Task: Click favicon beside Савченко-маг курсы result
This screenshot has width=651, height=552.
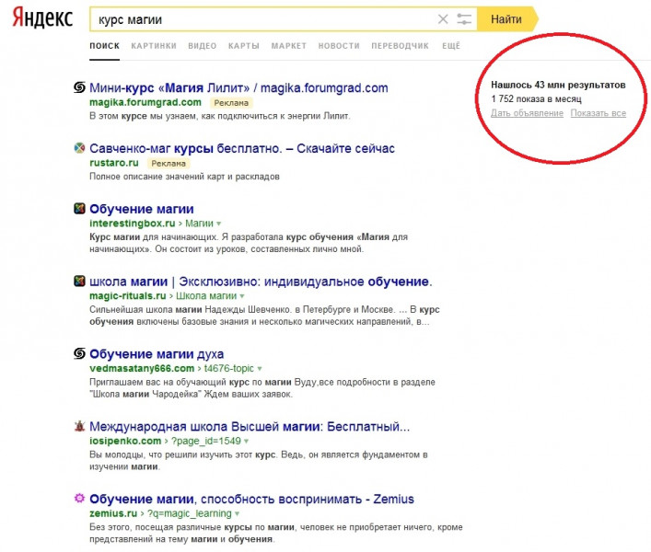Action: click(79, 148)
